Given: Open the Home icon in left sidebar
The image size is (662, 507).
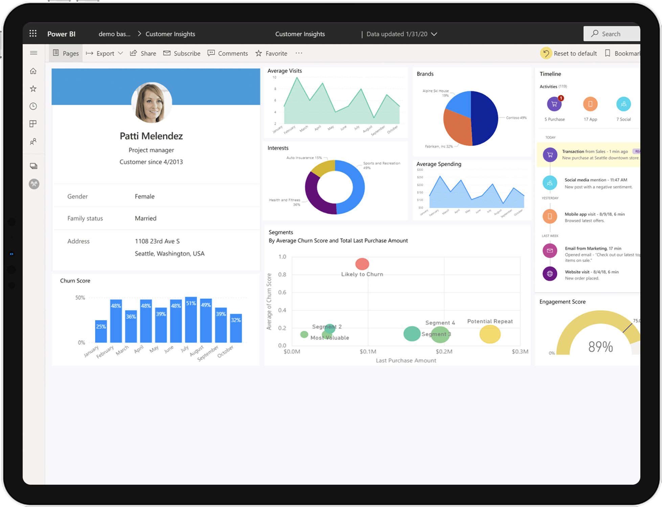Looking at the screenshot, I should [x=33, y=71].
